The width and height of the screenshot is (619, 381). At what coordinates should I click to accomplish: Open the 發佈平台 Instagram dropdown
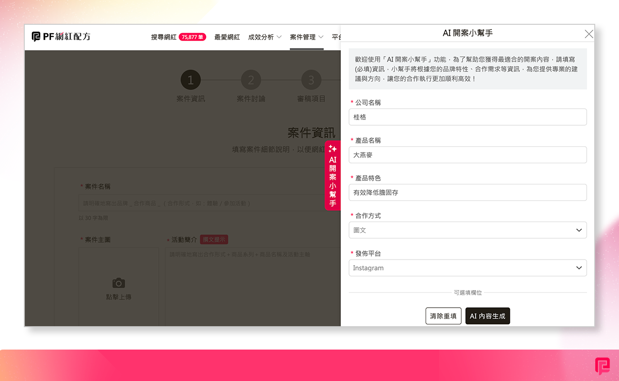[x=468, y=268]
